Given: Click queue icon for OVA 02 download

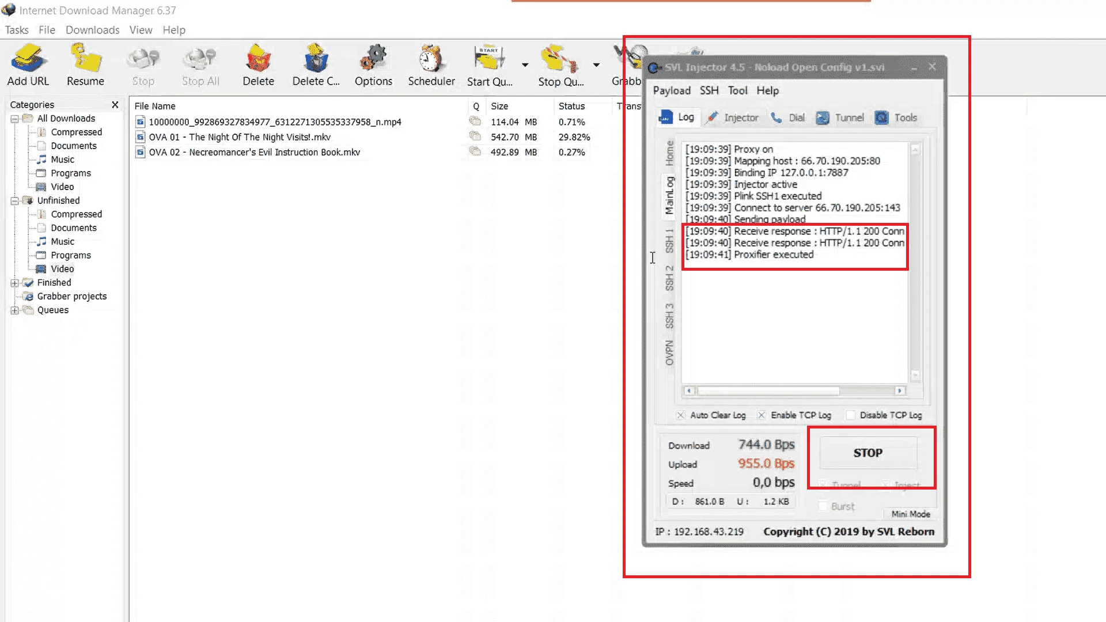Looking at the screenshot, I should (475, 151).
